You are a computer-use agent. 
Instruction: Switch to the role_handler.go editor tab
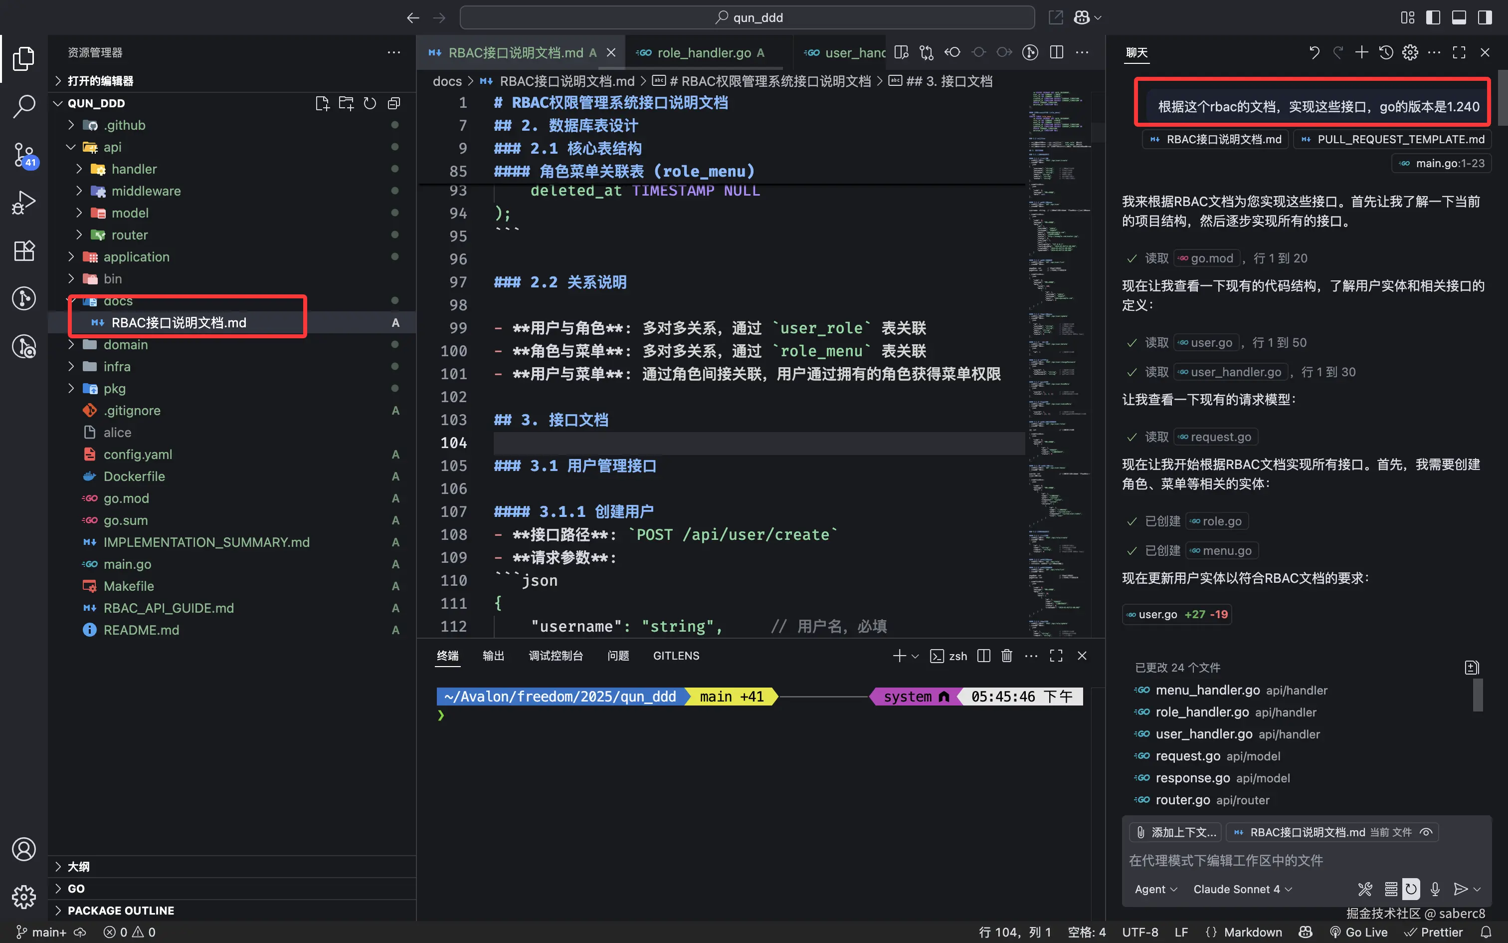click(x=704, y=53)
